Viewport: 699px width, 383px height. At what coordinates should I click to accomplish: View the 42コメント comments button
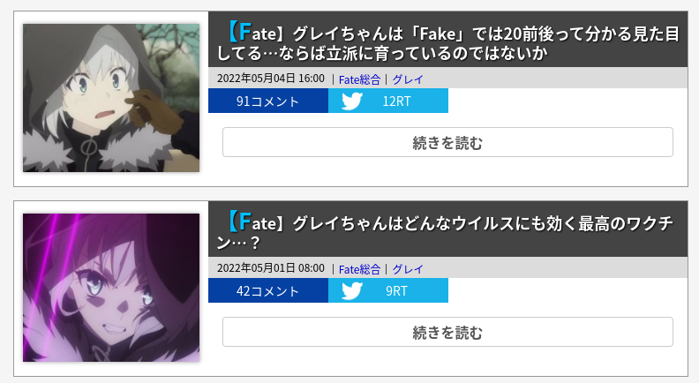point(268,290)
